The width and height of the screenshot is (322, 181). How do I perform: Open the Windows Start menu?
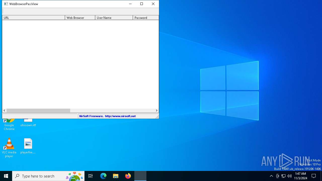tap(6, 176)
